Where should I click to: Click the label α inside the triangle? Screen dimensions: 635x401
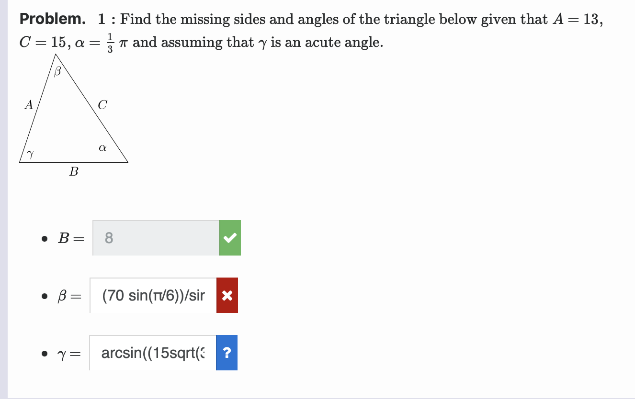tap(102, 148)
